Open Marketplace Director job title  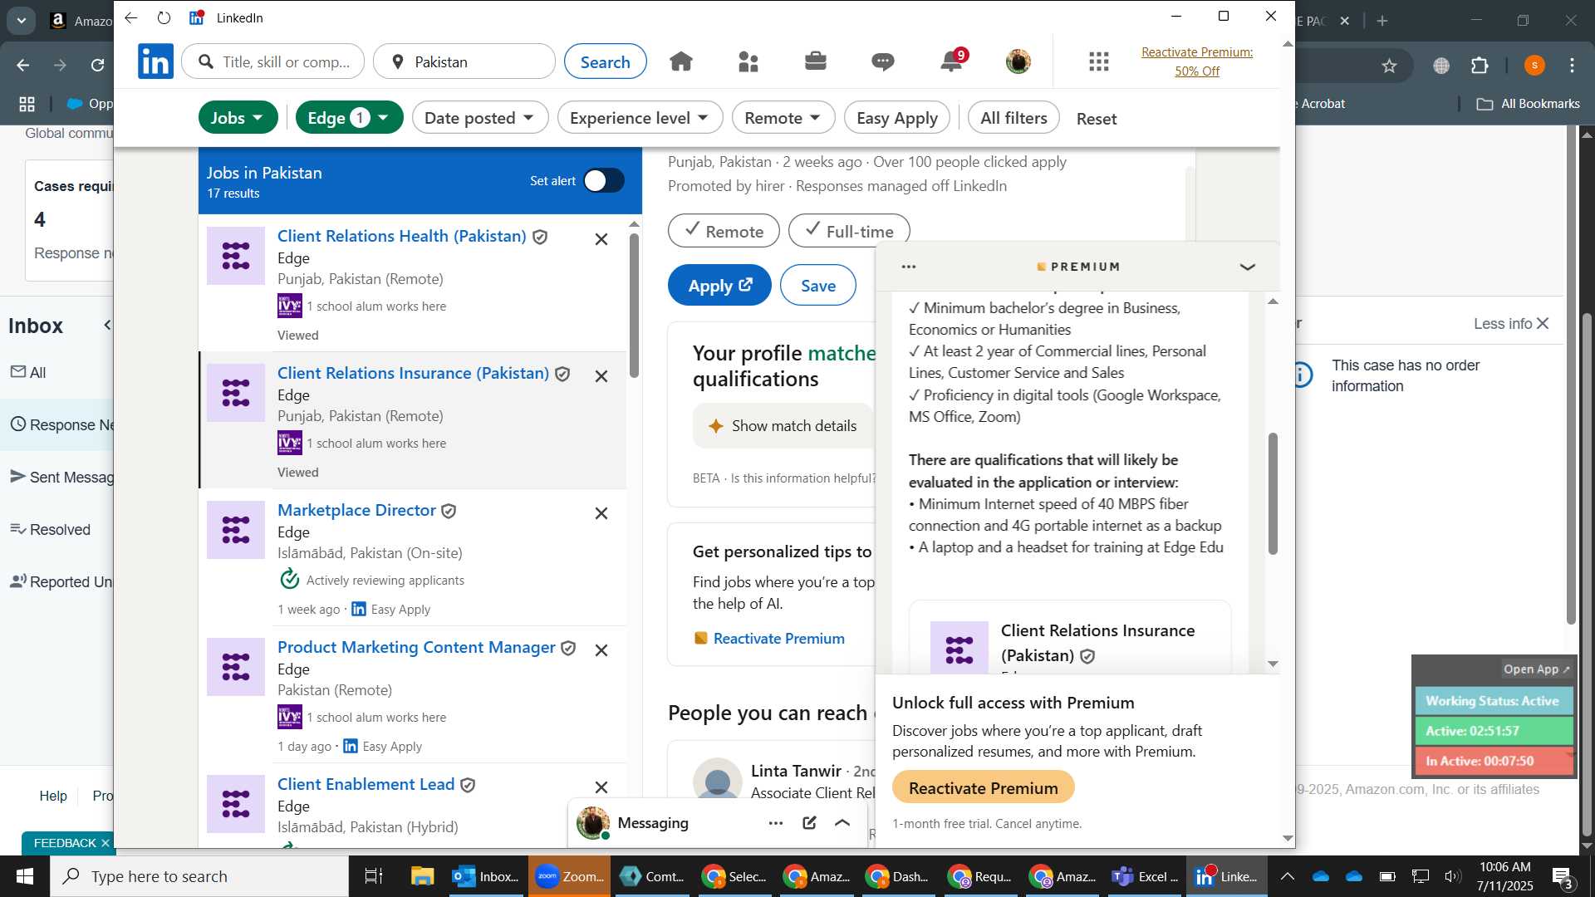[x=356, y=510]
